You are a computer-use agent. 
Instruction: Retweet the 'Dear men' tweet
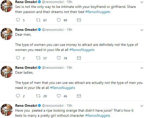point(38,58)
